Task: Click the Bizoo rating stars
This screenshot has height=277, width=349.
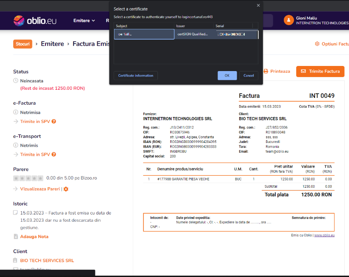Action: 28,178
